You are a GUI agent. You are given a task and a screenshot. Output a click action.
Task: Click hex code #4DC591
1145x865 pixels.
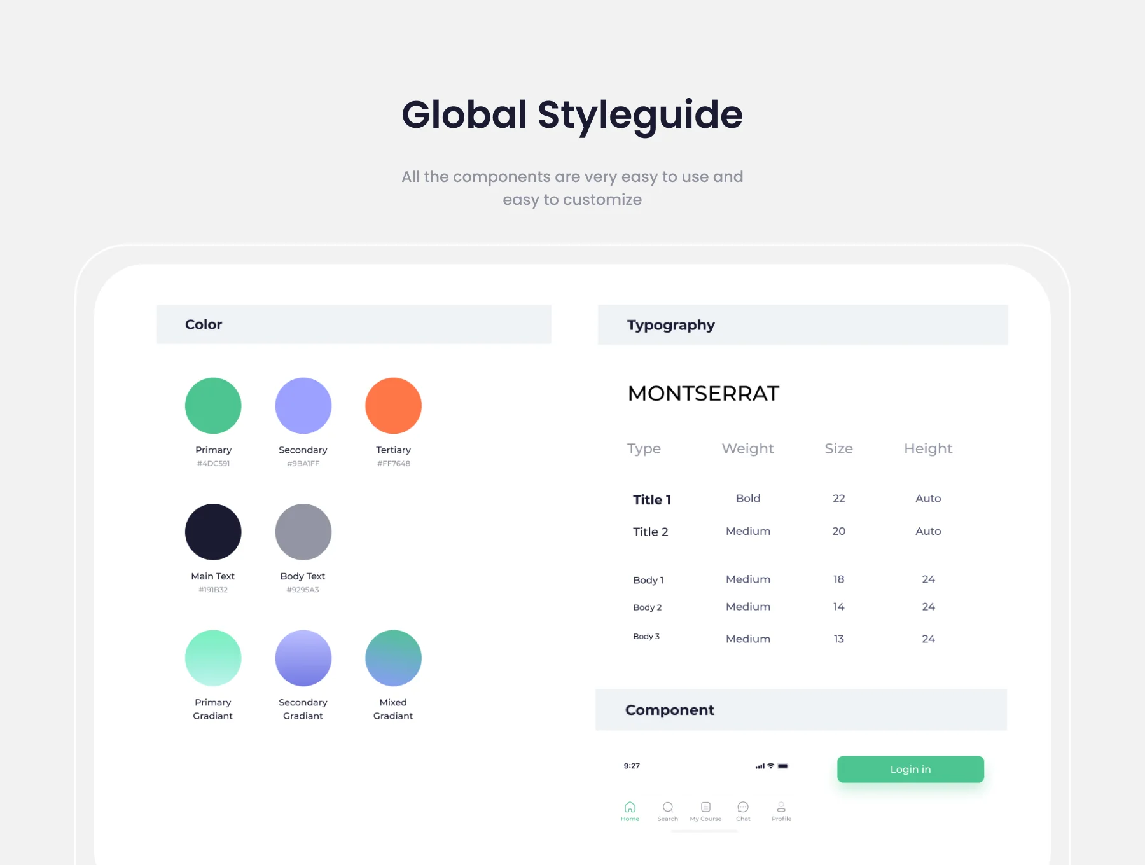[213, 464]
